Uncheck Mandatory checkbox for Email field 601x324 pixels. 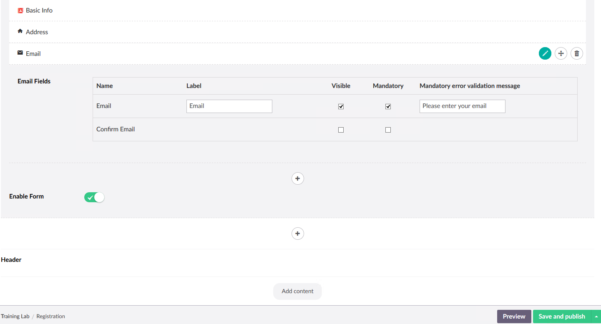(x=388, y=106)
